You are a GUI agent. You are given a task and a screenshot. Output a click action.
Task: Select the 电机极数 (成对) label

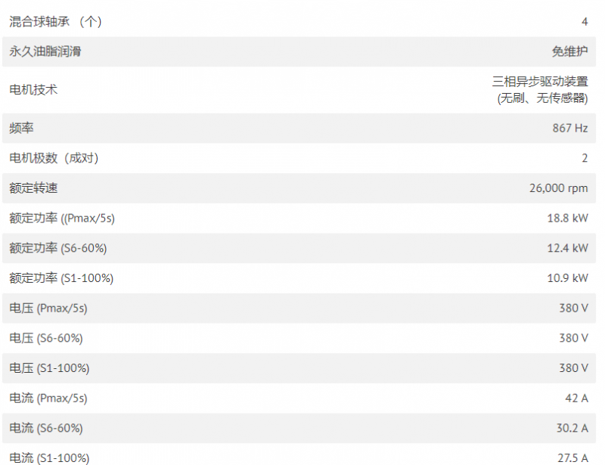point(54,158)
